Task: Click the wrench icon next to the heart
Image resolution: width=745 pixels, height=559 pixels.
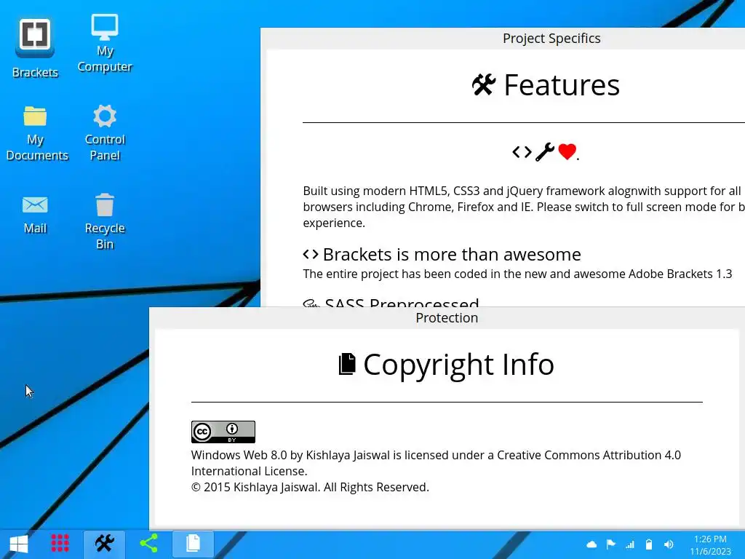Action: pos(544,152)
